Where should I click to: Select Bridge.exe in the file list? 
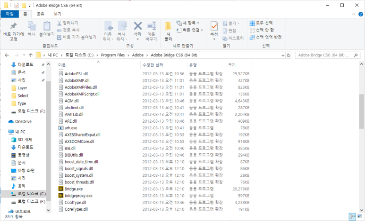(x=74, y=189)
